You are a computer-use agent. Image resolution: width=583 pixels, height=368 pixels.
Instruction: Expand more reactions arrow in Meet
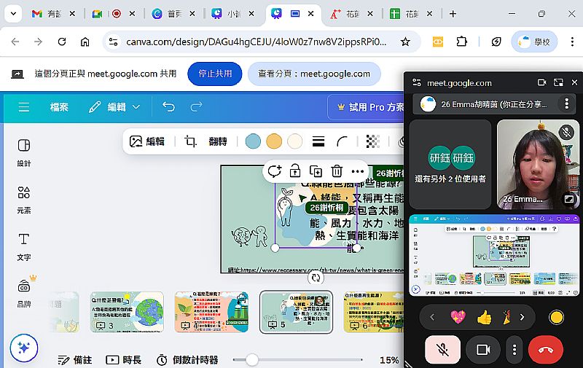(521, 317)
